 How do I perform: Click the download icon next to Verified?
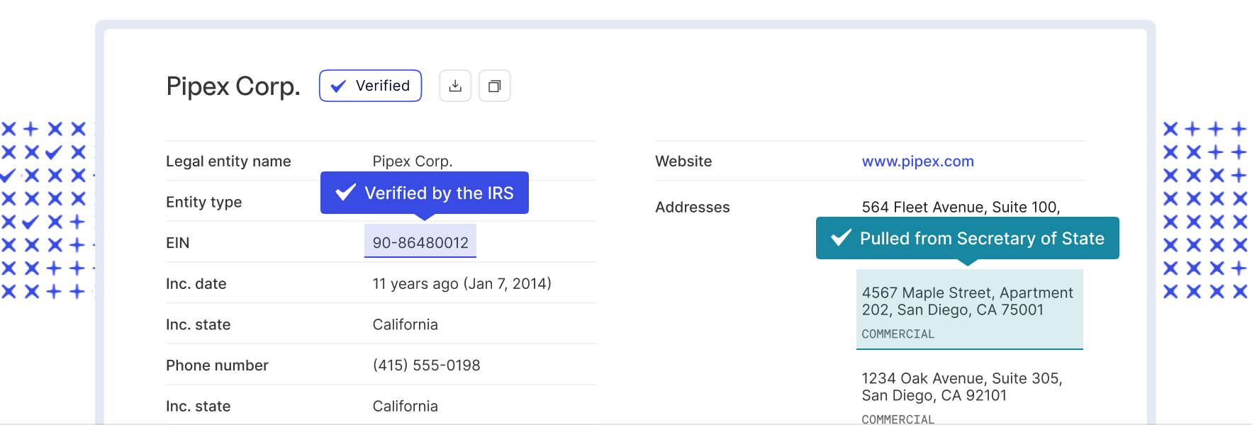[455, 86]
